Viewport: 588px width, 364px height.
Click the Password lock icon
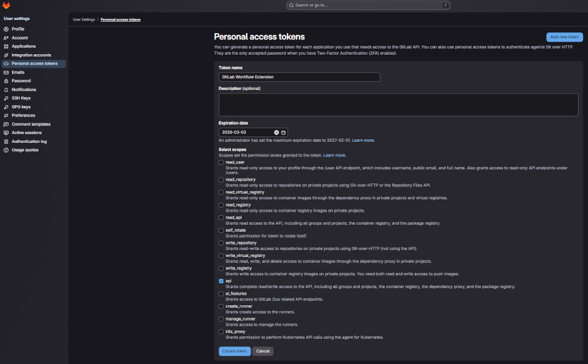click(x=6, y=81)
